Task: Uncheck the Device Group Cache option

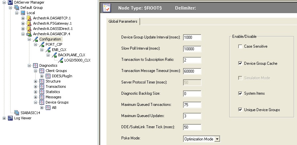Action: [x=240, y=63]
